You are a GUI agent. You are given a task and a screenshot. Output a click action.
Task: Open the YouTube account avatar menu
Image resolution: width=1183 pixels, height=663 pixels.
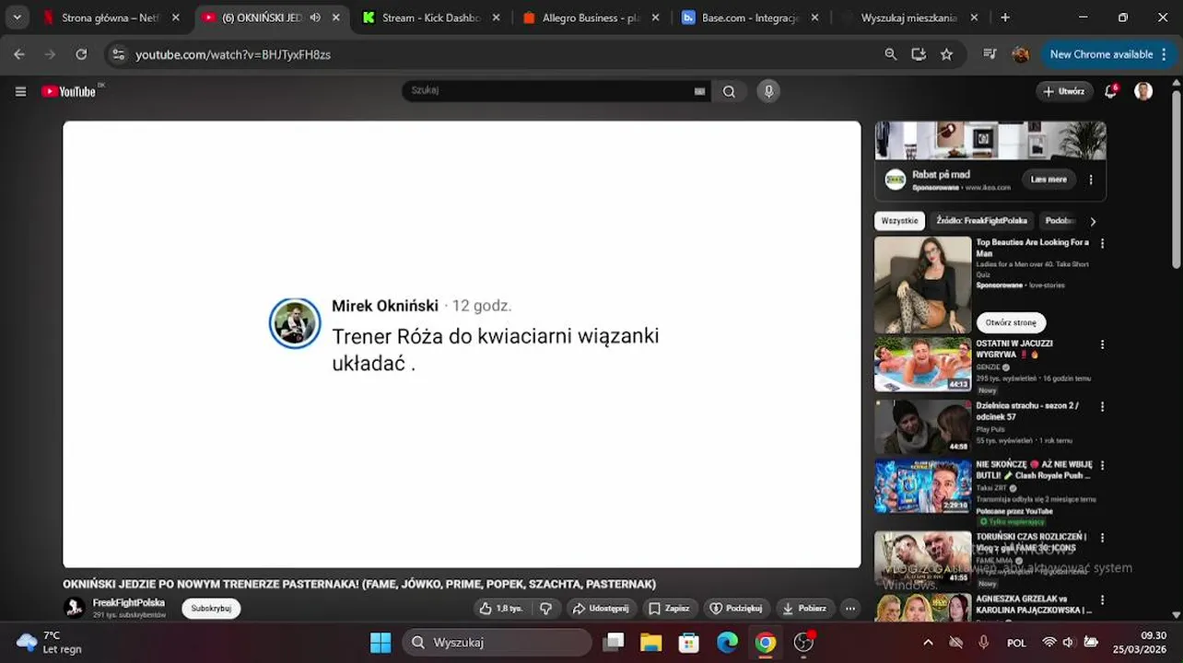coord(1143,91)
